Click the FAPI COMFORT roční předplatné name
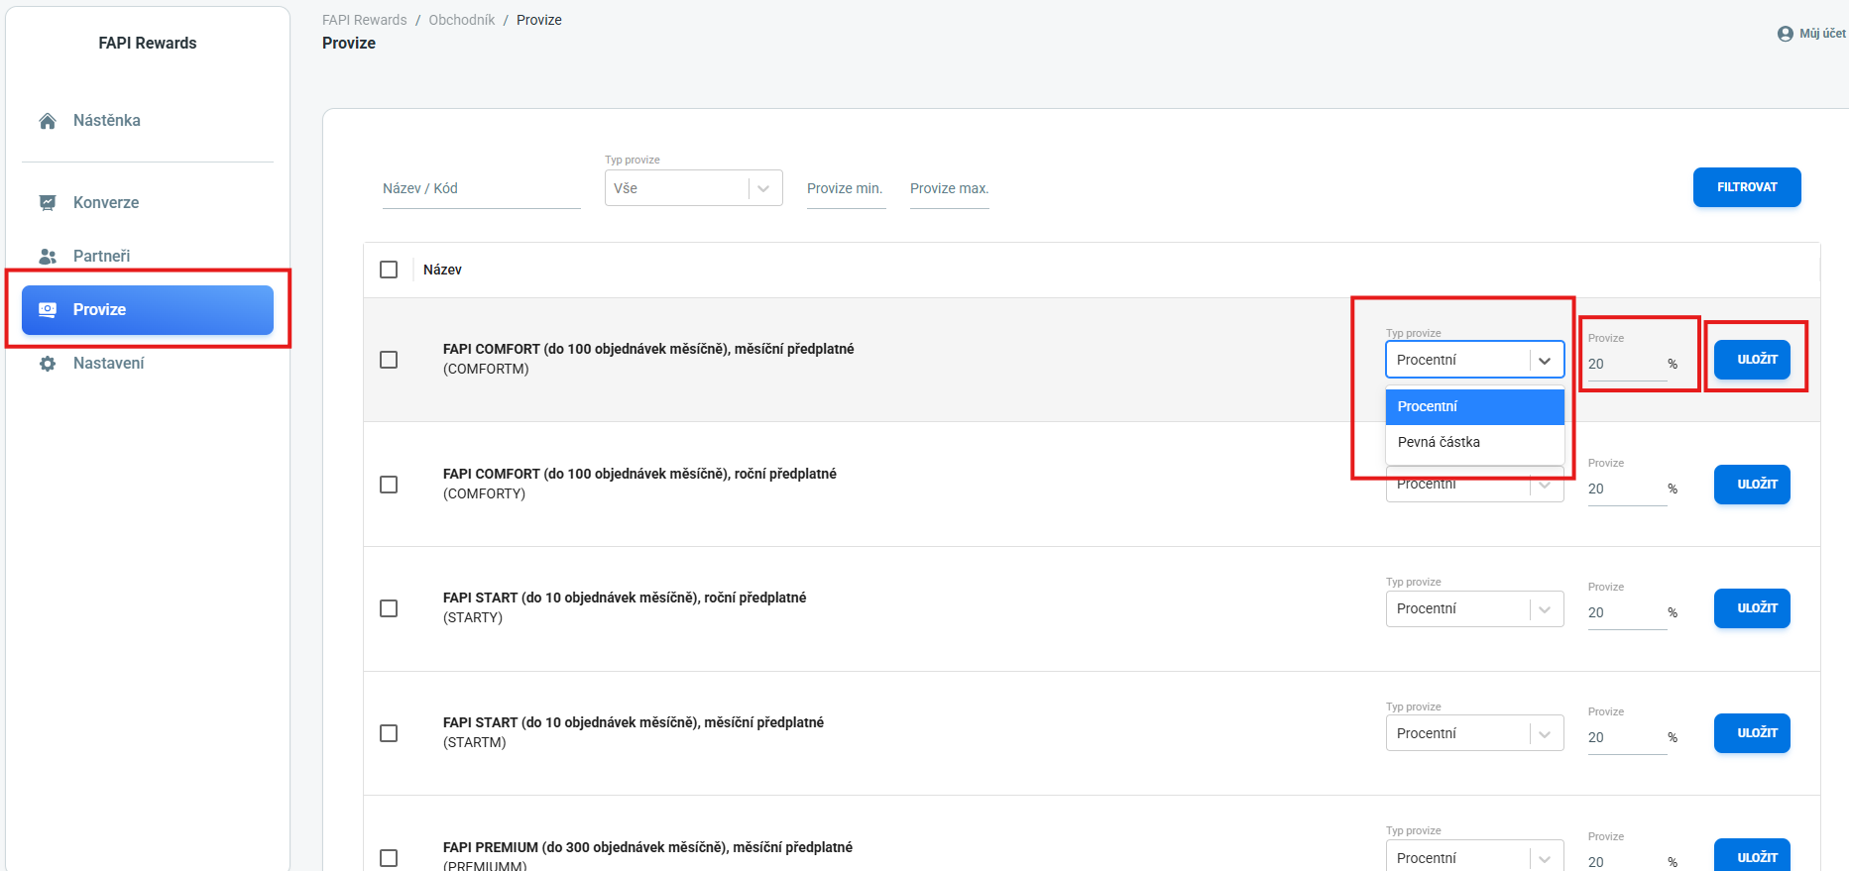This screenshot has width=1849, height=871. click(x=639, y=474)
